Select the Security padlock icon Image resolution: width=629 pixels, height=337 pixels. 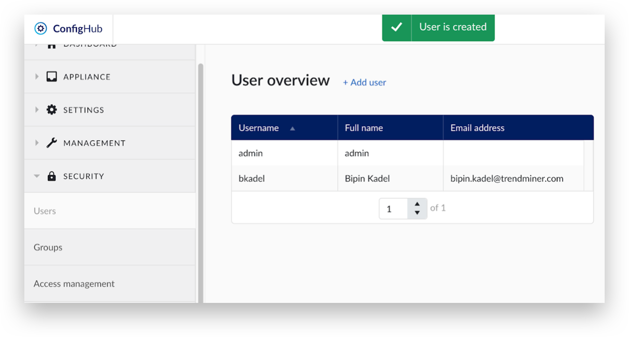pyautogui.click(x=52, y=176)
